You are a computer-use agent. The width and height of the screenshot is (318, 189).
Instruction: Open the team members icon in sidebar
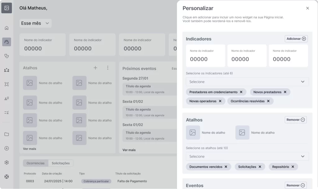[x=7, y=70]
